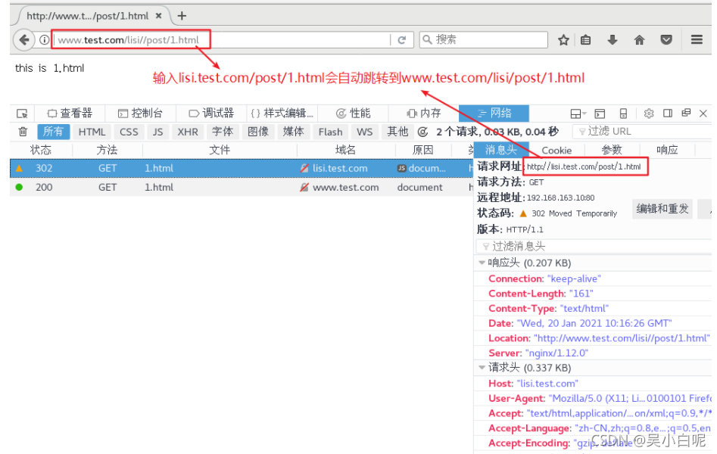Close the developer tools panel

[x=703, y=113]
